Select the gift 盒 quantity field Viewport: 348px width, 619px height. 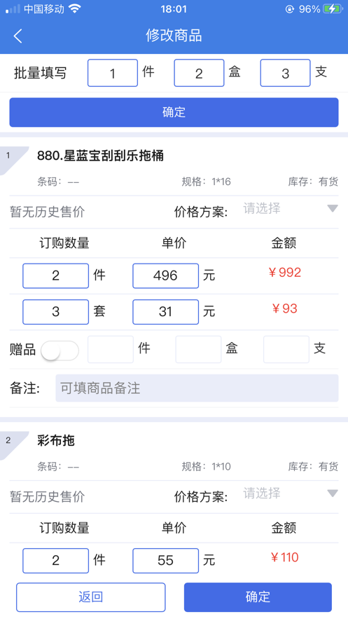pyautogui.click(x=198, y=349)
